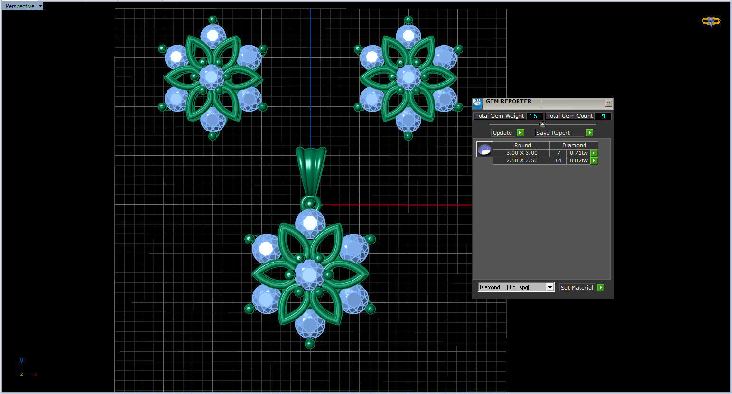Close the Gem Reporter panel
This screenshot has height=394, width=732.
pos(608,103)
